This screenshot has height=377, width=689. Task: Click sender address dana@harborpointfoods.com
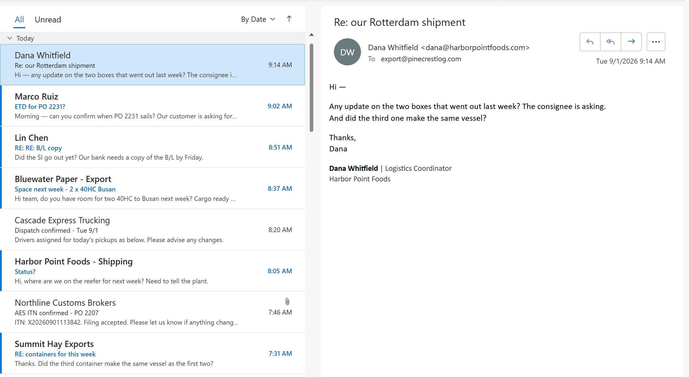pos(475,47)
